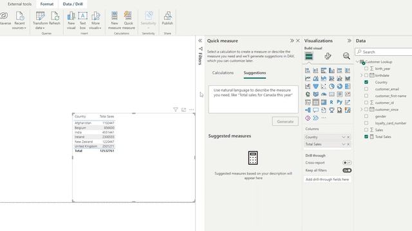Screen dimensions: 412x231
Task: Click the Publish icon in Share group
Action: [x=167, y=16]
